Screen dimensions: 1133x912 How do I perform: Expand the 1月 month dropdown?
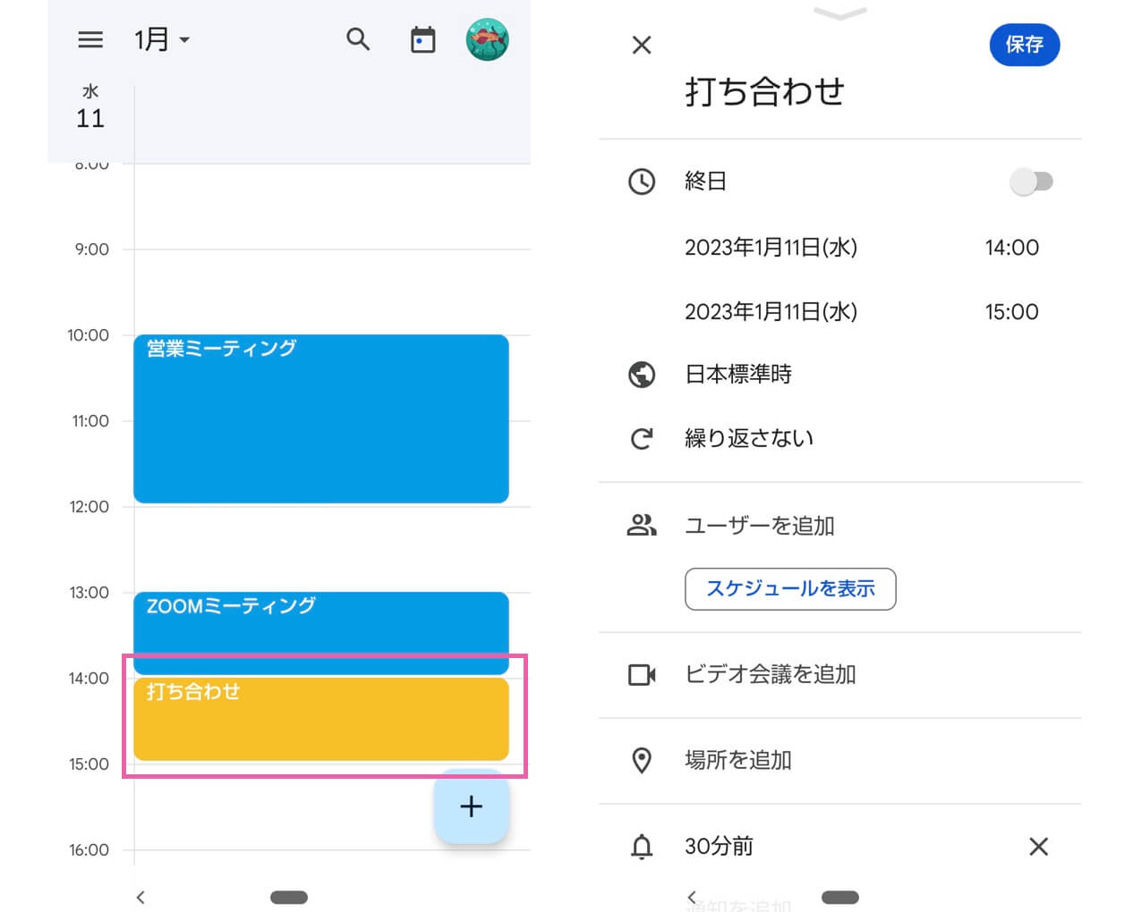coord(162,39)
